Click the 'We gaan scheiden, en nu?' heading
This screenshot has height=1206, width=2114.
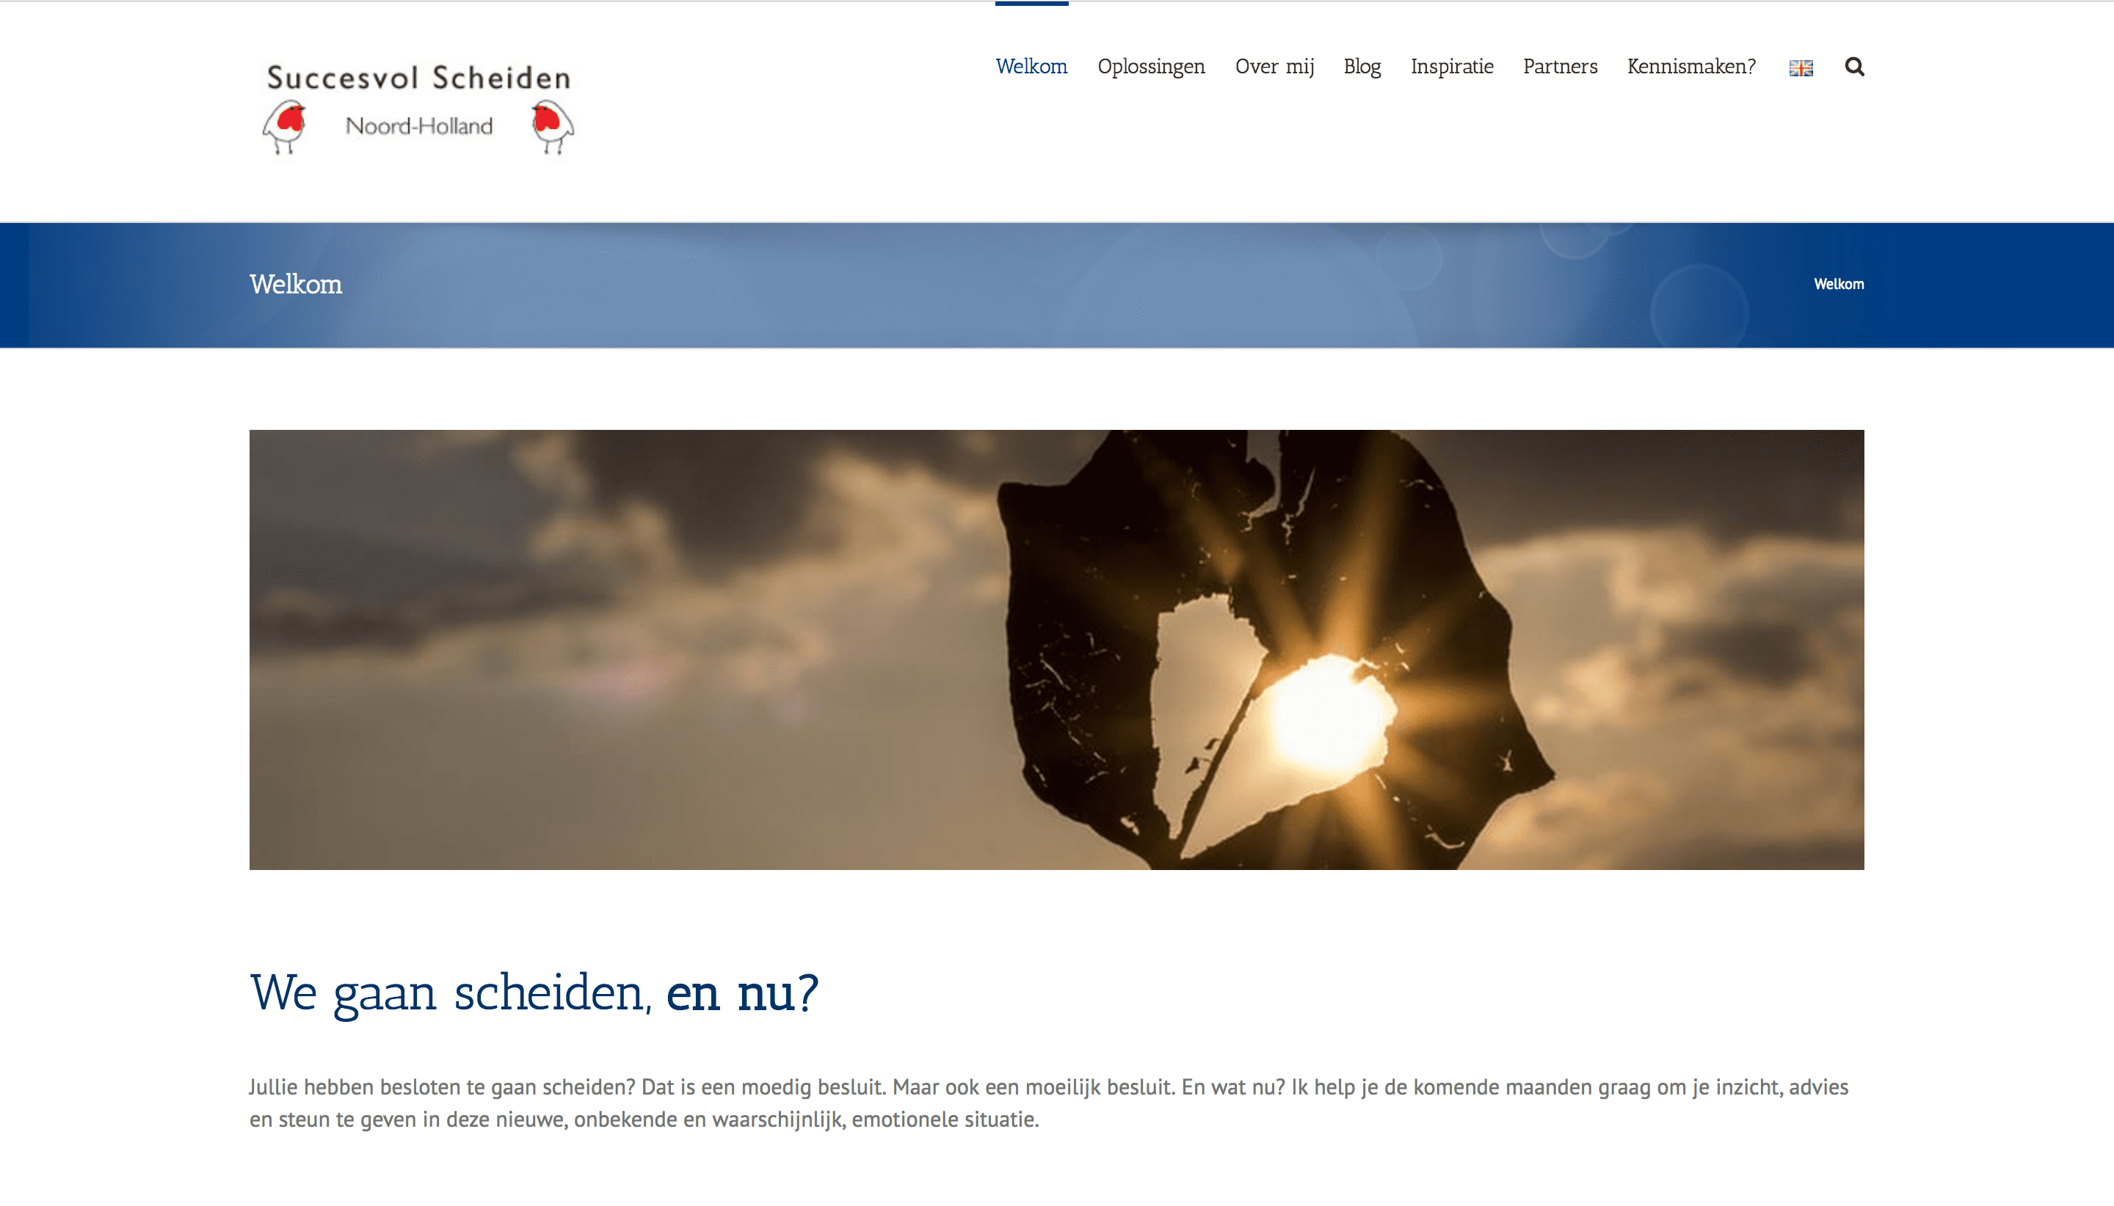pos(534,993)
